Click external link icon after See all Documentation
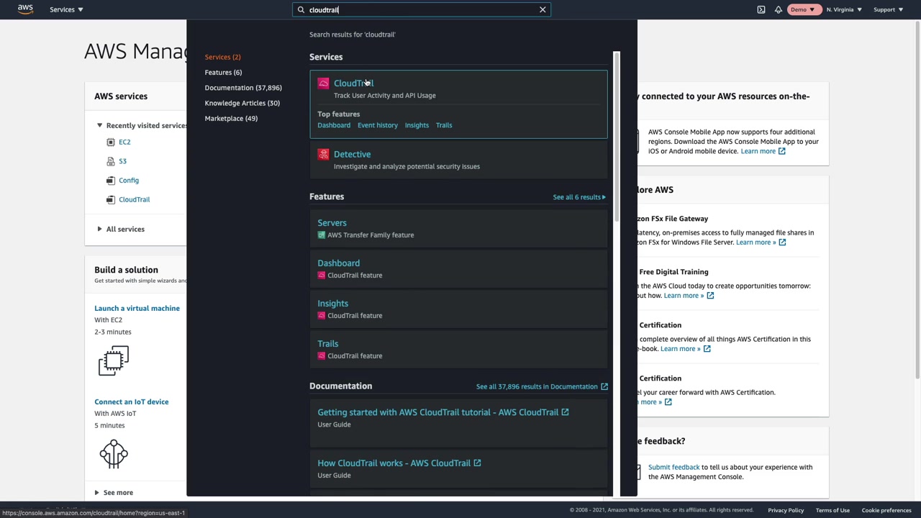 click(604, 387)
